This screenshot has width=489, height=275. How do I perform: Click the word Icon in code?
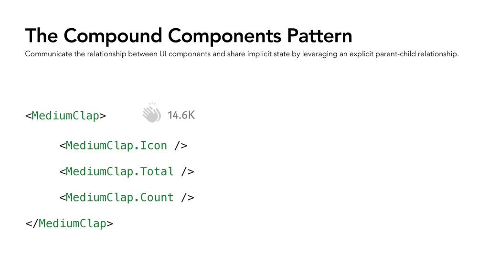[x=153, y=146]
